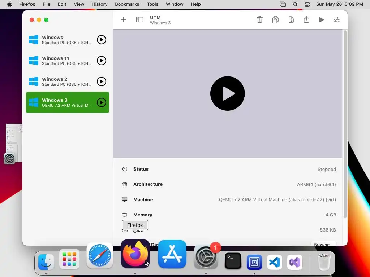370x277 pixels.
Task: Open the Firefox application menu
Action: 27,4
